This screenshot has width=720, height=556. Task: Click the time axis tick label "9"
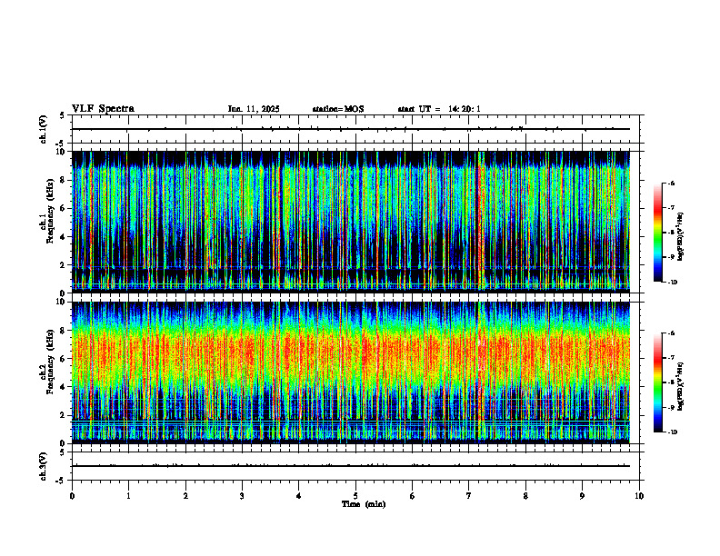(x=582, y=496)
